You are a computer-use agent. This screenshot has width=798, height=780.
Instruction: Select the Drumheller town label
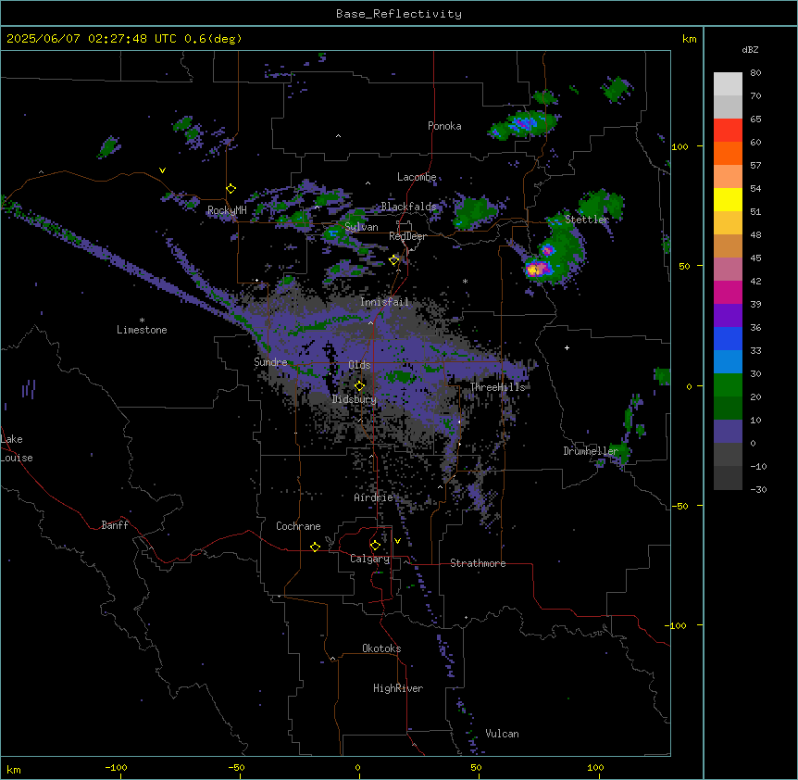[x=591, y=451]
